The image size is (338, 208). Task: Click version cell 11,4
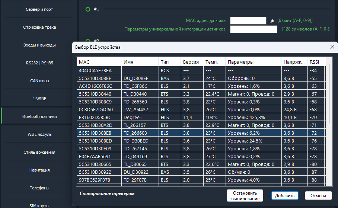point(192,118)
